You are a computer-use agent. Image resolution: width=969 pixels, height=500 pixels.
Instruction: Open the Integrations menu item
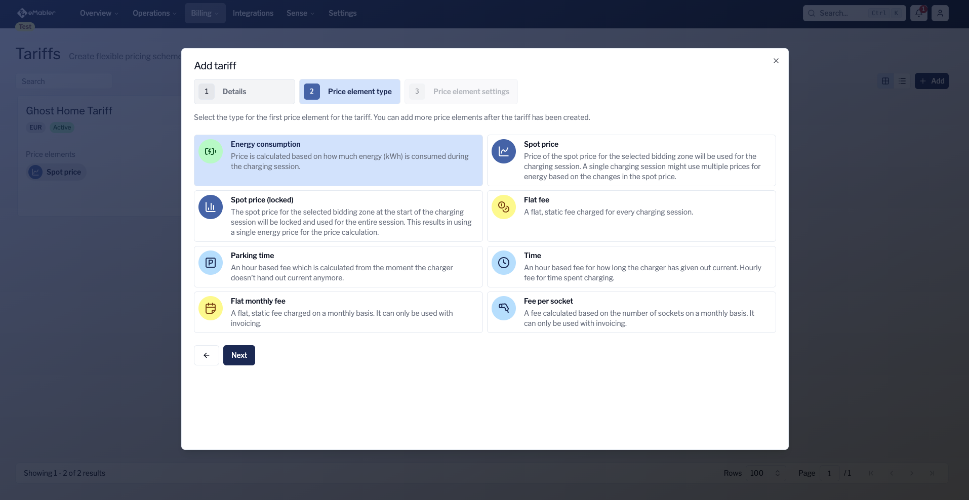253,13
